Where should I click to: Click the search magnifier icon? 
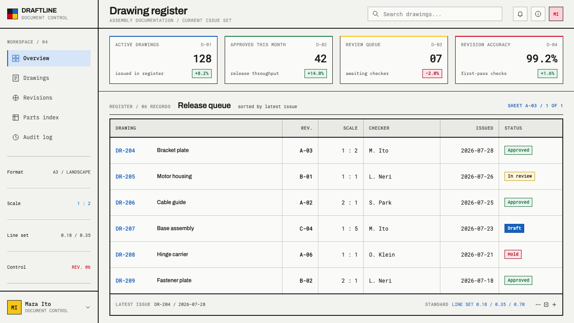click(x=376, y=14)
